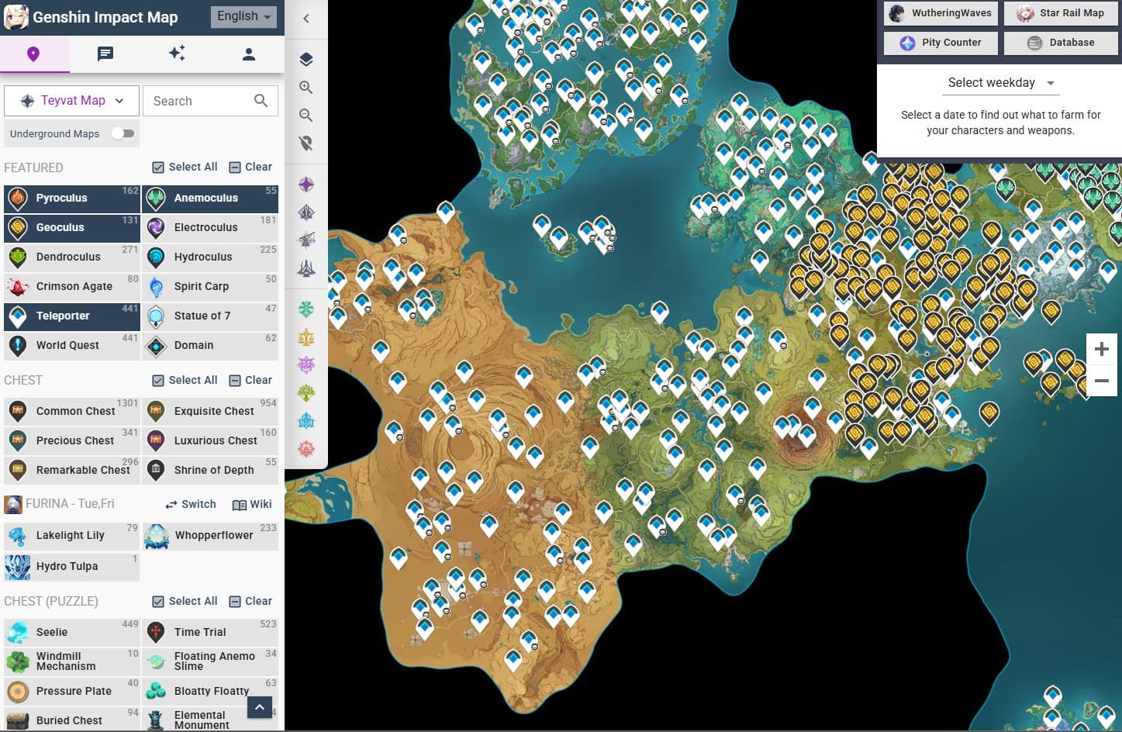Click Select All in CHEST (PUZZLE) section
1122x732 pixels.
185,602
